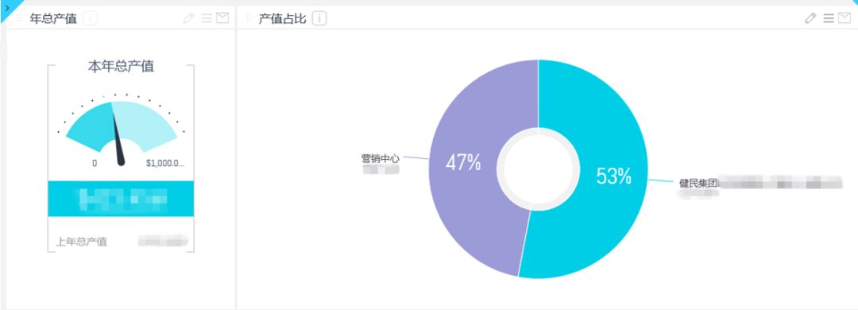Click the cyan value banner below gauge
This screenshot has width=858, height=310.
click(x=121, y=198)
